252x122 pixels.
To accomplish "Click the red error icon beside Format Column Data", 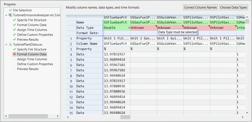I will click(x=14, y=54).
